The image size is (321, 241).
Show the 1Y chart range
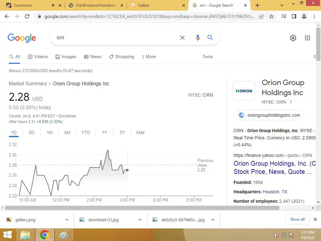(104, 133)
